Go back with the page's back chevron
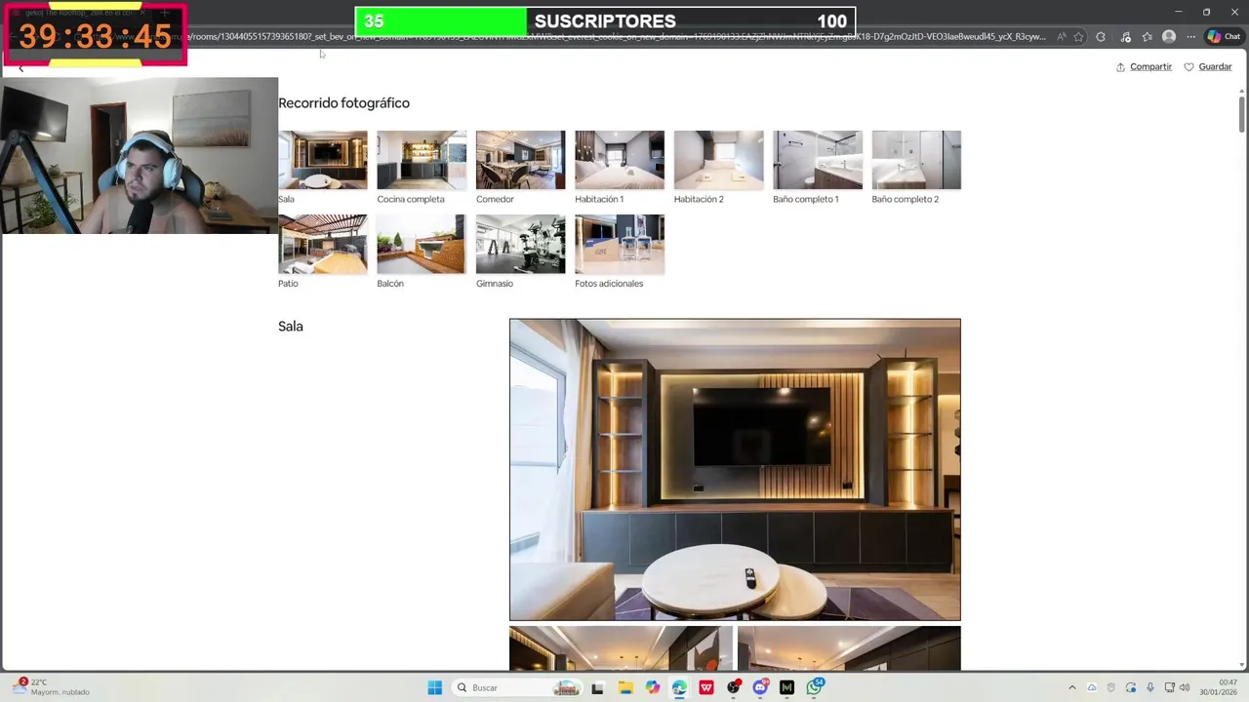This screenshot has width=1249, height=702. coord(20,68)
